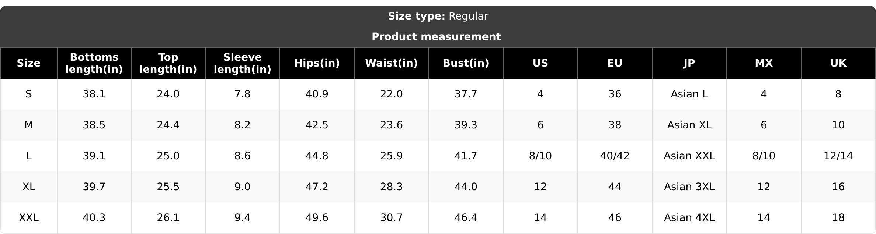Select the Sleeve length(in) header cell
The image size is (876, 234).
pos(243,63)
